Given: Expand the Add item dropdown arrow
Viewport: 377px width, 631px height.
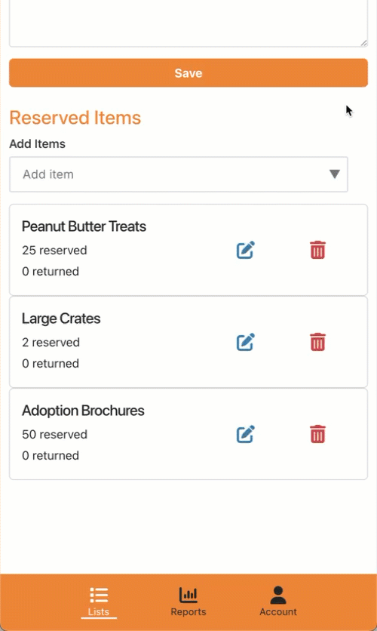Looking at the screenshot, I should pyautogui.click(x=334, y=174).
